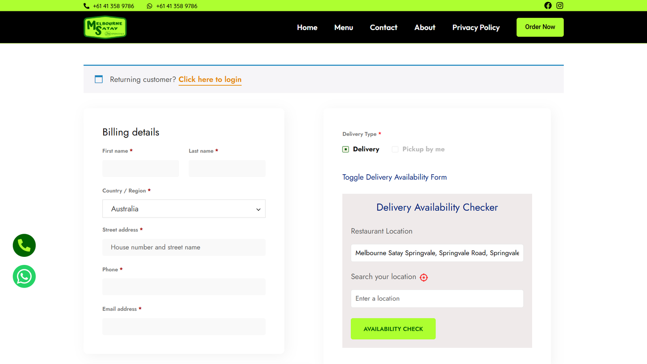
Task: Tap the floating dark green call button
Action: [x=24, y=245]
